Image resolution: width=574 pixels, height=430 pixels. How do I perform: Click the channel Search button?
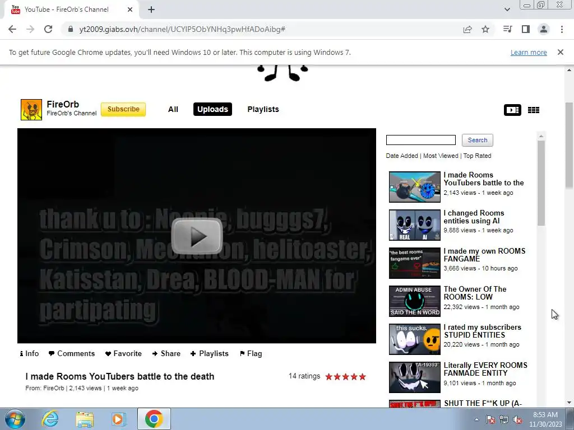478,140
